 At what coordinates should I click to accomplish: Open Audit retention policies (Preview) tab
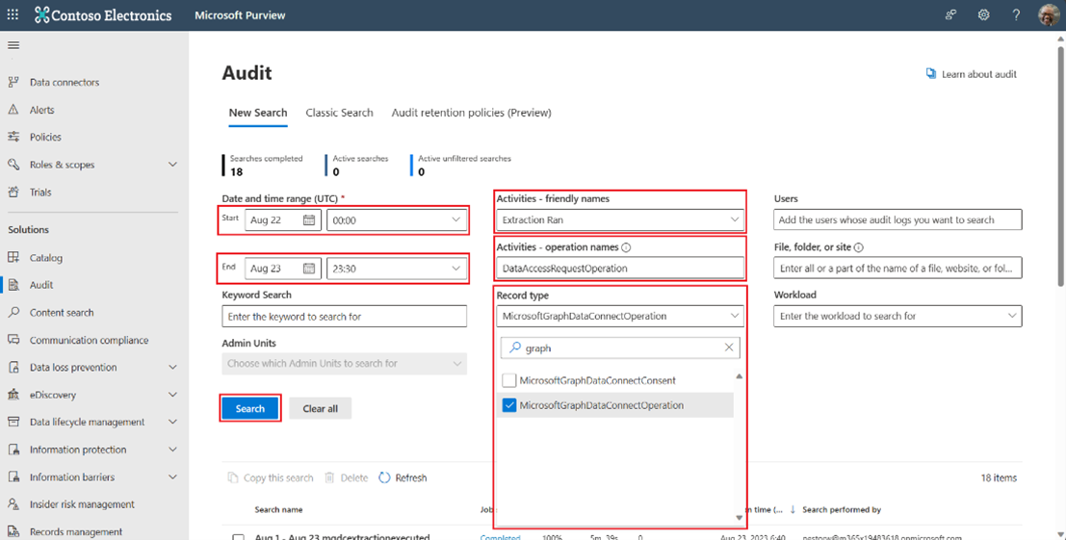[x=471, y=113]
